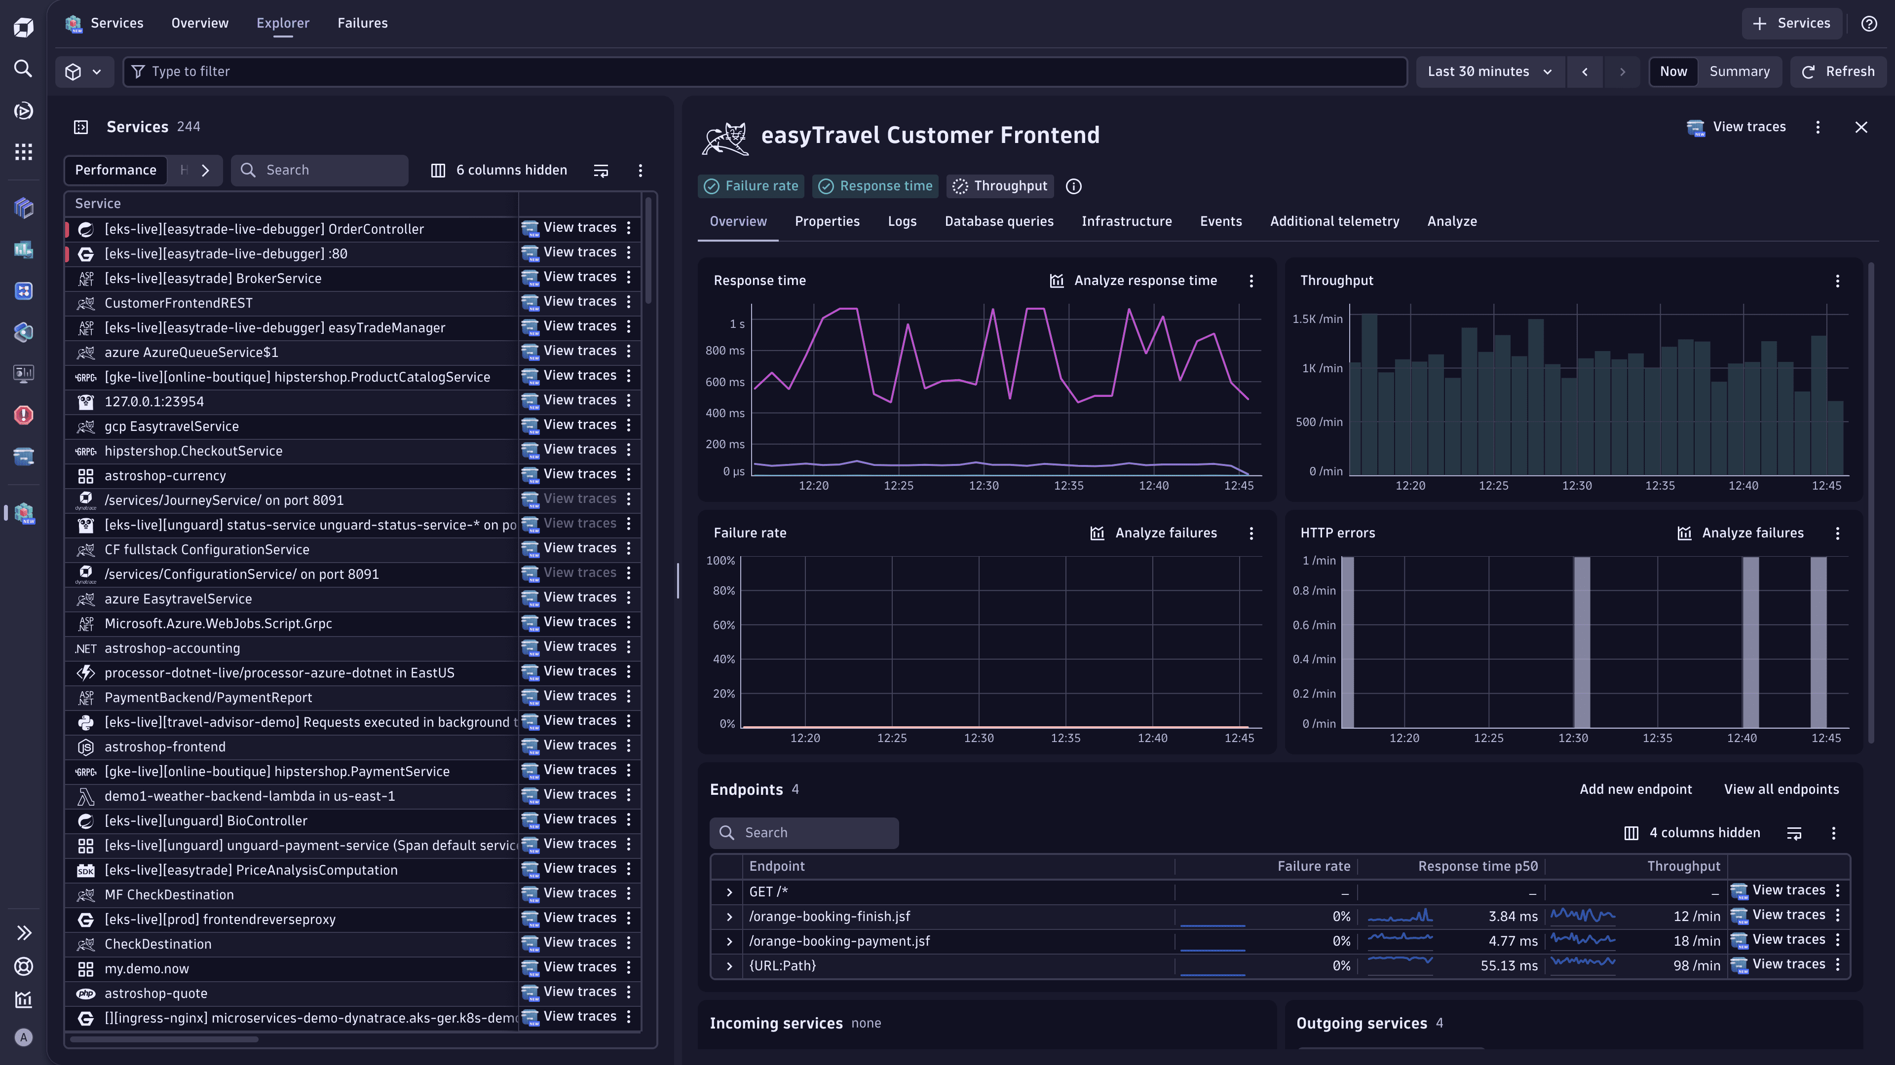Open the Problems app icon in sidebar
The width and height of the screenshot is (1895, 1065).
click(x=23, y=415)
